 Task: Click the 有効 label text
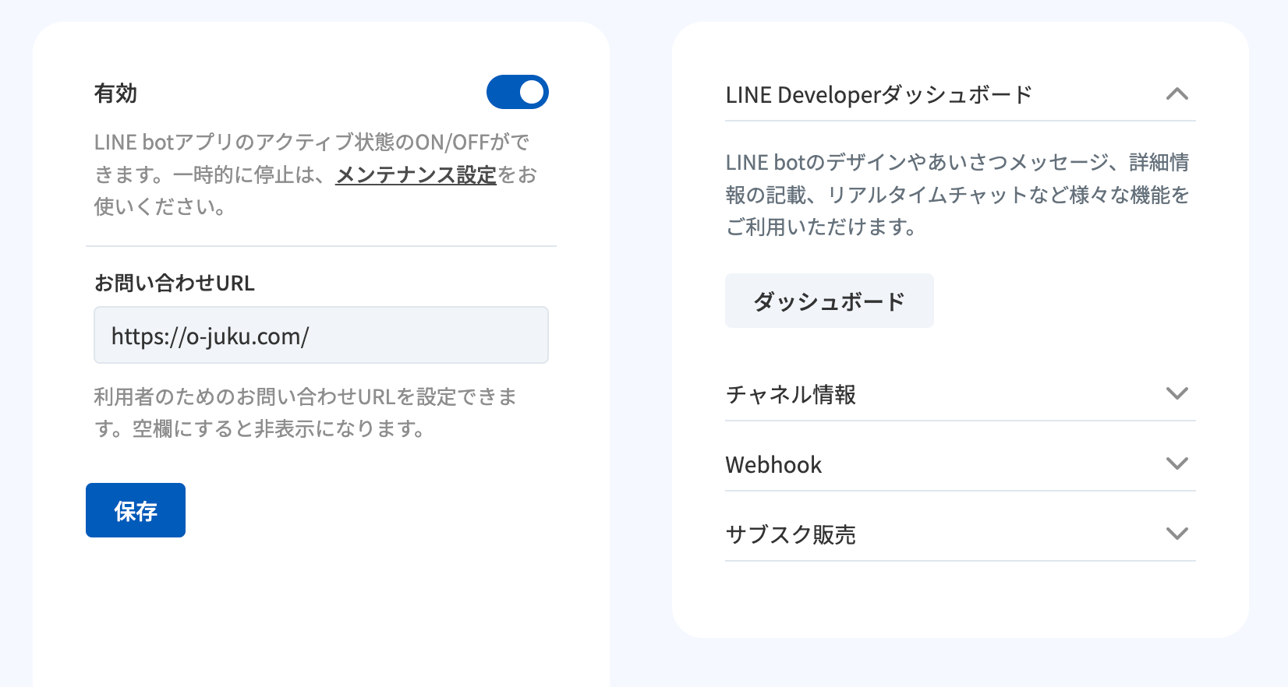tap(115, 93)
